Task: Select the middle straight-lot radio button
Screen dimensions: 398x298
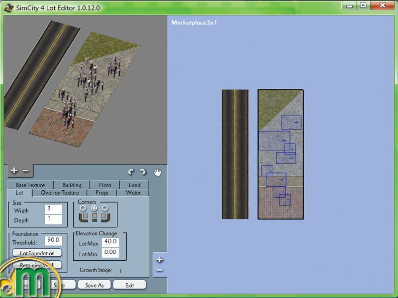Action: point(94,208)
